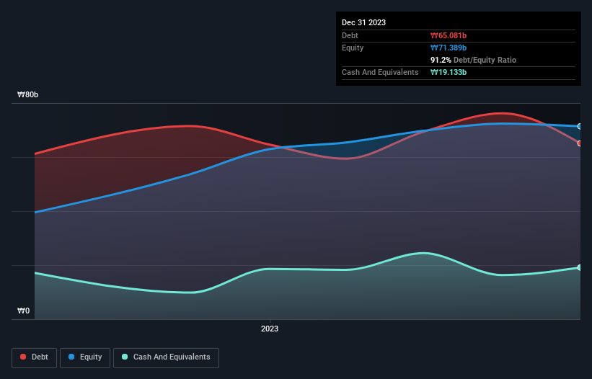The width and height of the screenshot is (592, 379).
Task: Click the Debt label in tooltip
Action: tap(350, 35)
